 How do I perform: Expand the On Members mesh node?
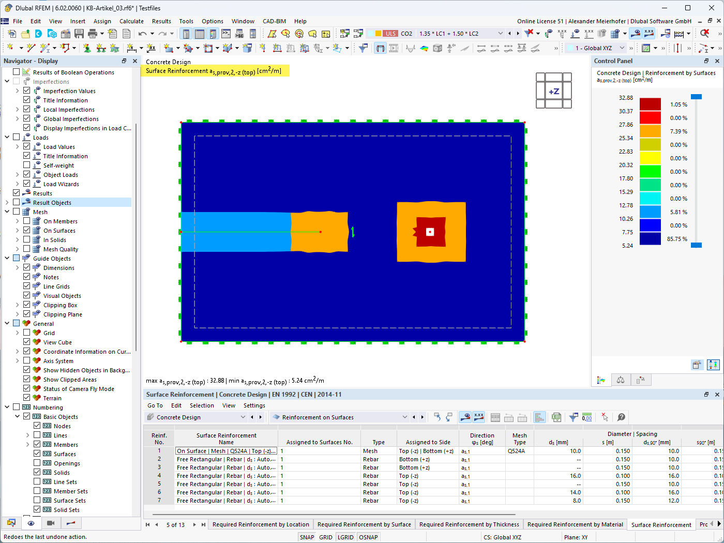(18, 221)
